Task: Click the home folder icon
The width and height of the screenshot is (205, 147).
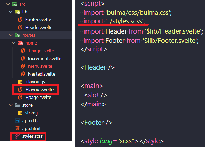Action: [x=20, y=43]
